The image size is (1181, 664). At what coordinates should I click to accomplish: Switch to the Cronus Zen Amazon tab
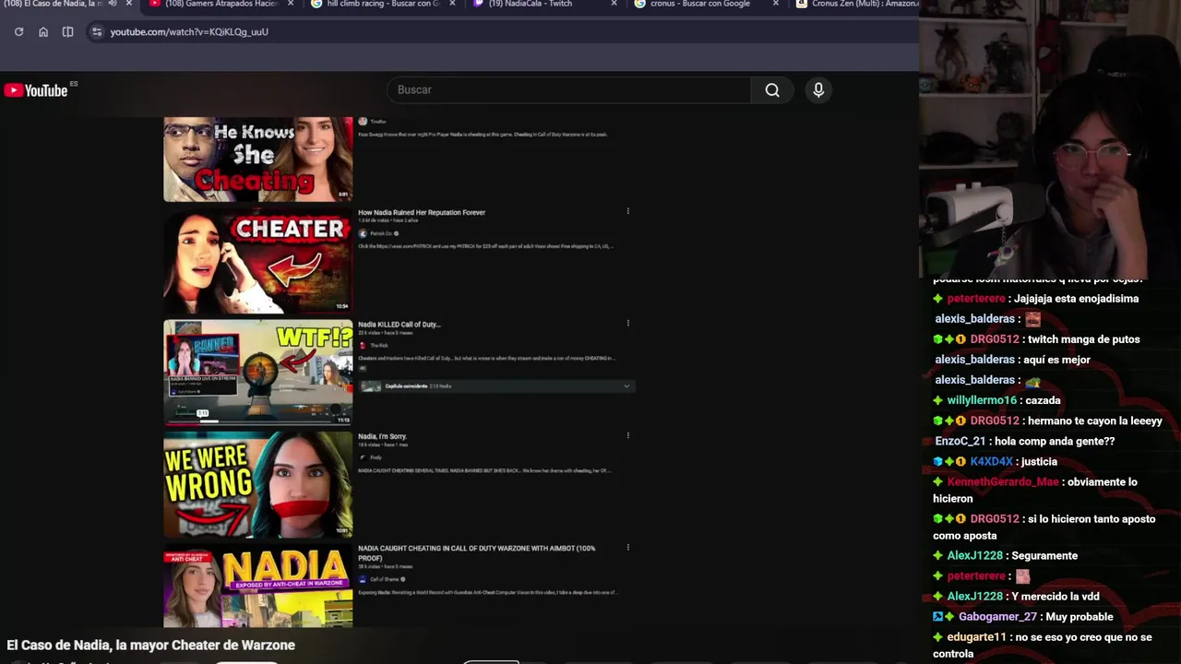(865, 4)
